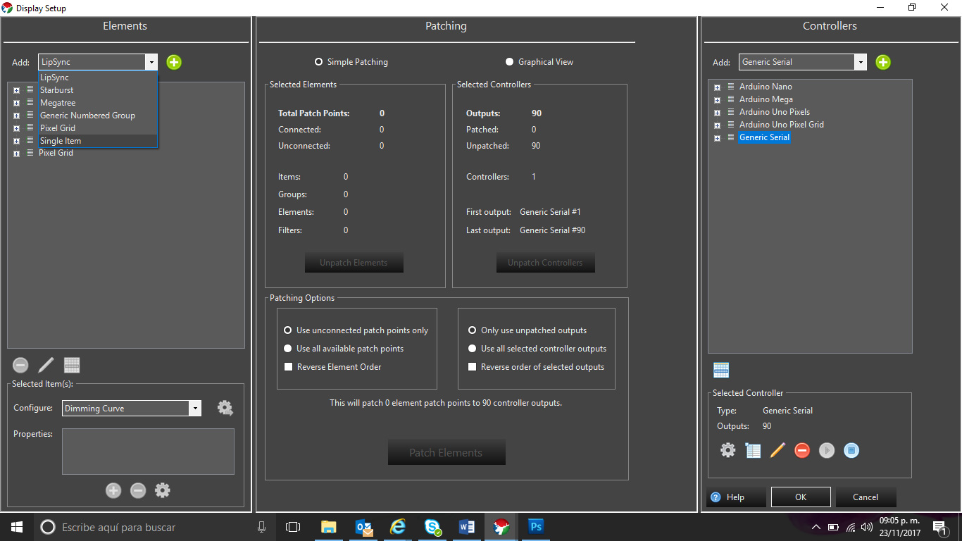Choose Starburst from the open Add list

point(98,90)
